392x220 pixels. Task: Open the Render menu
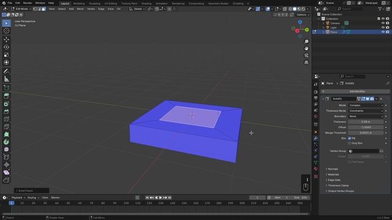click(27, 3)
